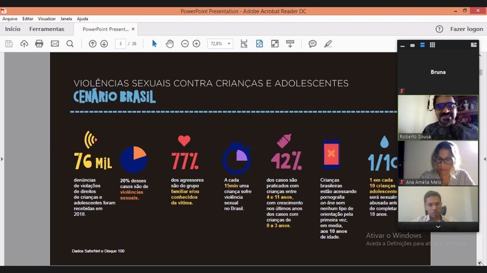Expand the left navigation pane arrow
Viewport: 487px width, 273px height.
point(2,159)
